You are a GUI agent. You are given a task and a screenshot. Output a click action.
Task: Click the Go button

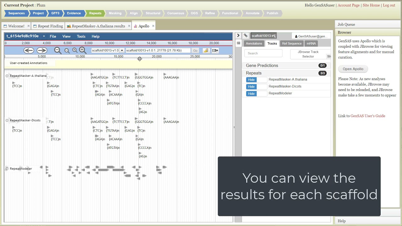point(195,51)
